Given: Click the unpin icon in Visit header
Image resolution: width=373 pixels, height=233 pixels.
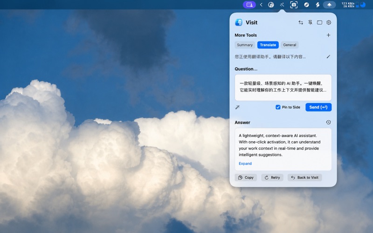Looking at the screenshot, I should (x=310, y=22).
